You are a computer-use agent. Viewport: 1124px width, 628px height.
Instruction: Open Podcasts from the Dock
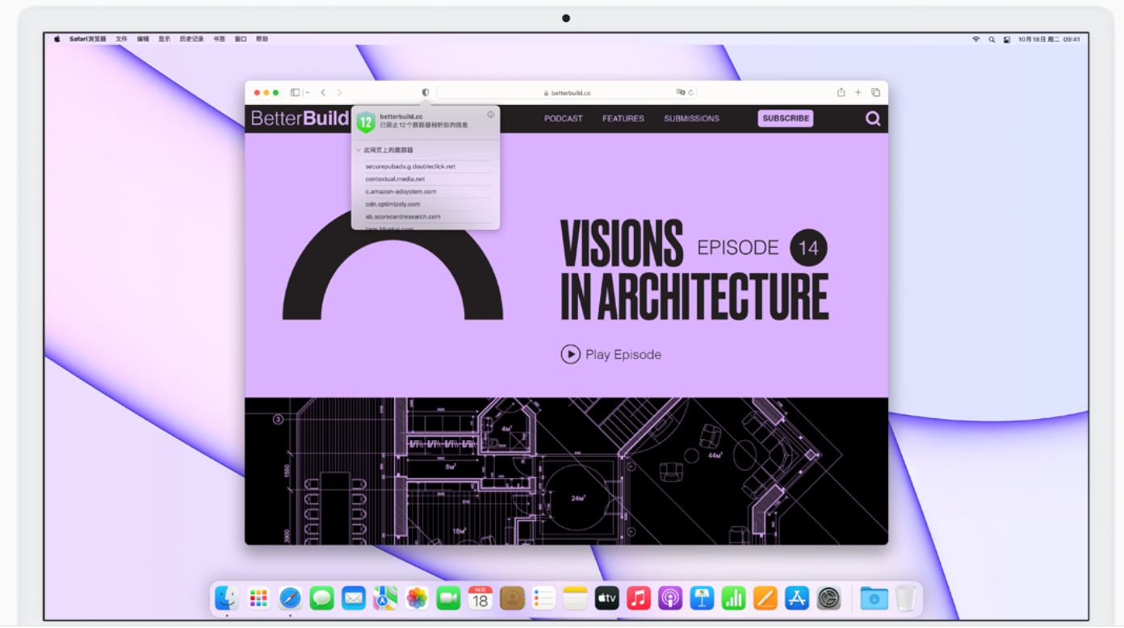tap(670, 598)
